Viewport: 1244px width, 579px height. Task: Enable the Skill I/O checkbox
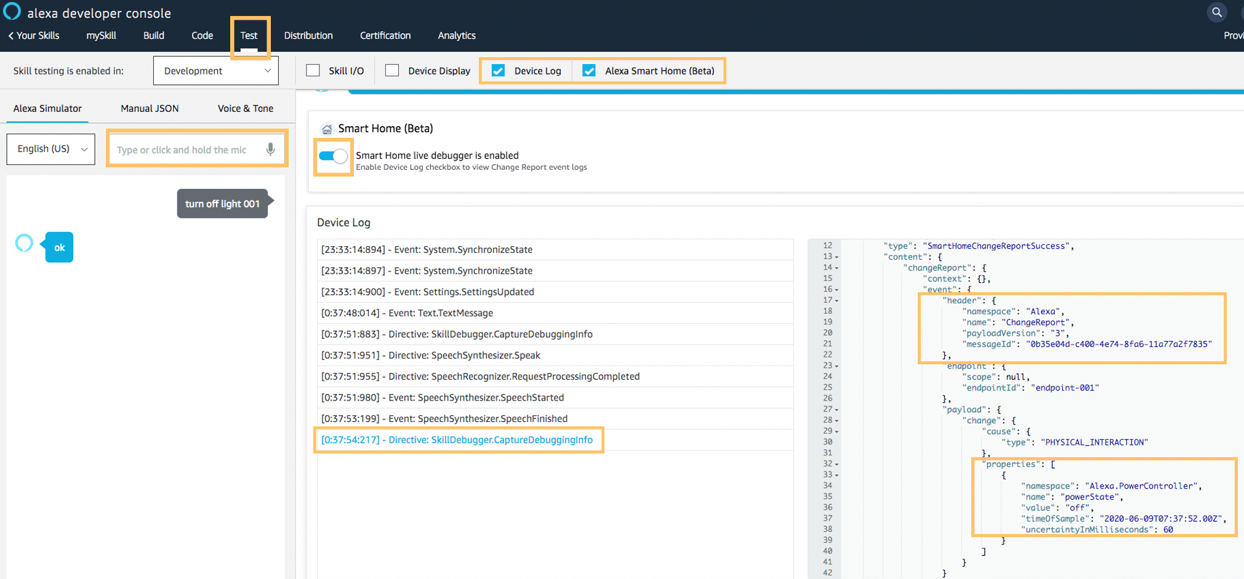coord(313,71)
